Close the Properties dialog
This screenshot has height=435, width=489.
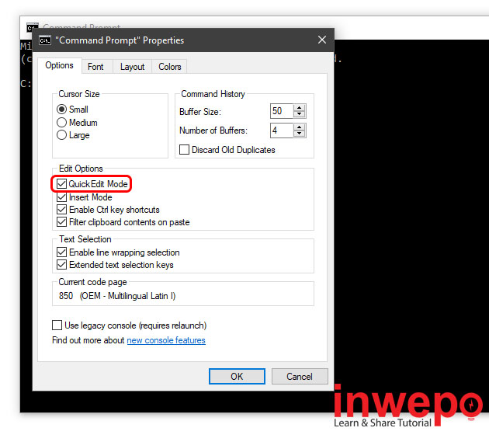[322, 40]
